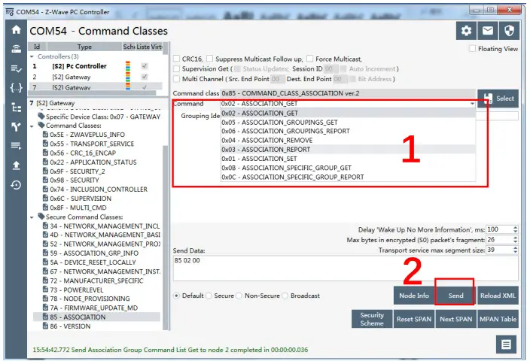Collapse the Controllers (3) group
The height and width of the screenshot is (364, 530).
32,56
